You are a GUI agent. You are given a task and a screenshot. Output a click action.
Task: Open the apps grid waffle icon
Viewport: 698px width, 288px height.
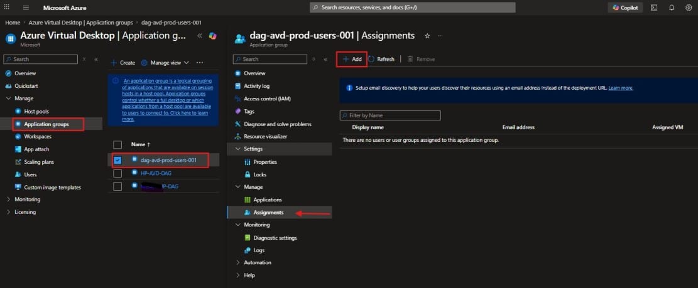point(7,8)
